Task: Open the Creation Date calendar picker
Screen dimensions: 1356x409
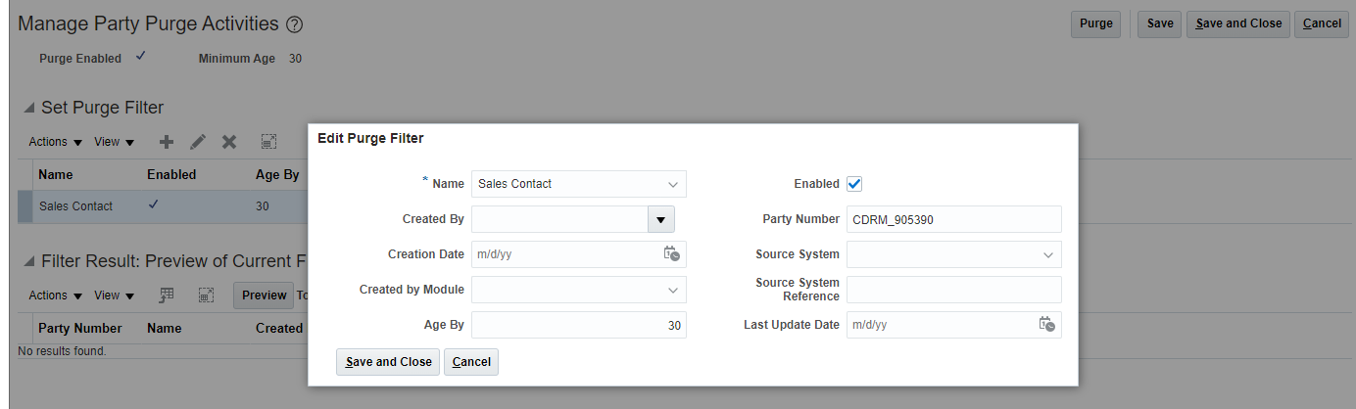Action: pyautogui.click(x=671, y=253)
